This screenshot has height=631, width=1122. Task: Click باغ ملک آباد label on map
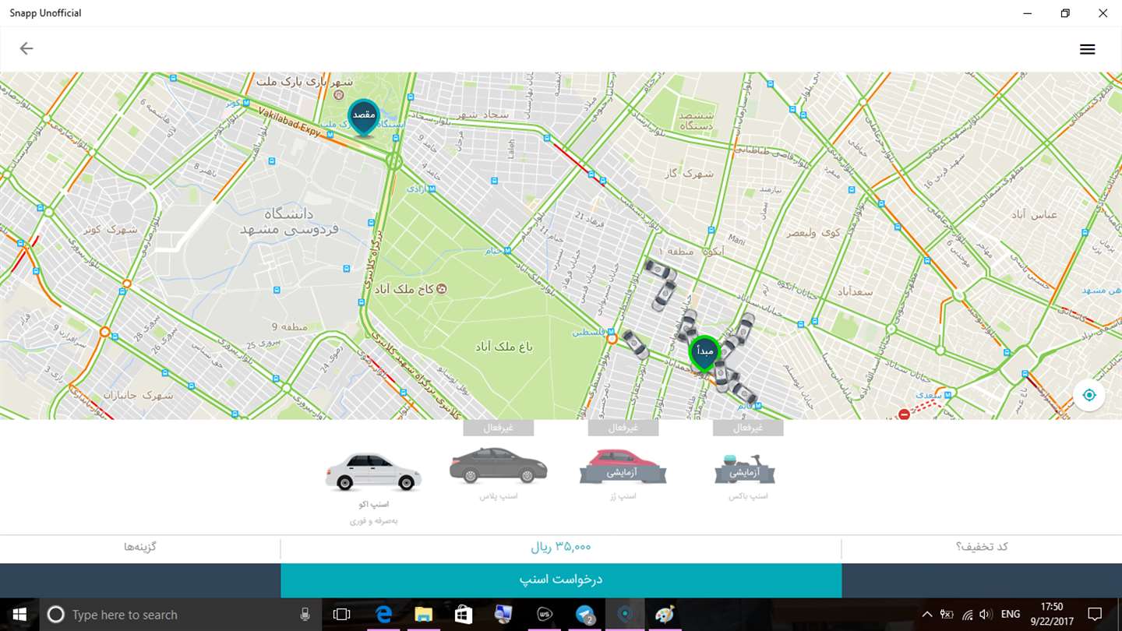point(504,346)
